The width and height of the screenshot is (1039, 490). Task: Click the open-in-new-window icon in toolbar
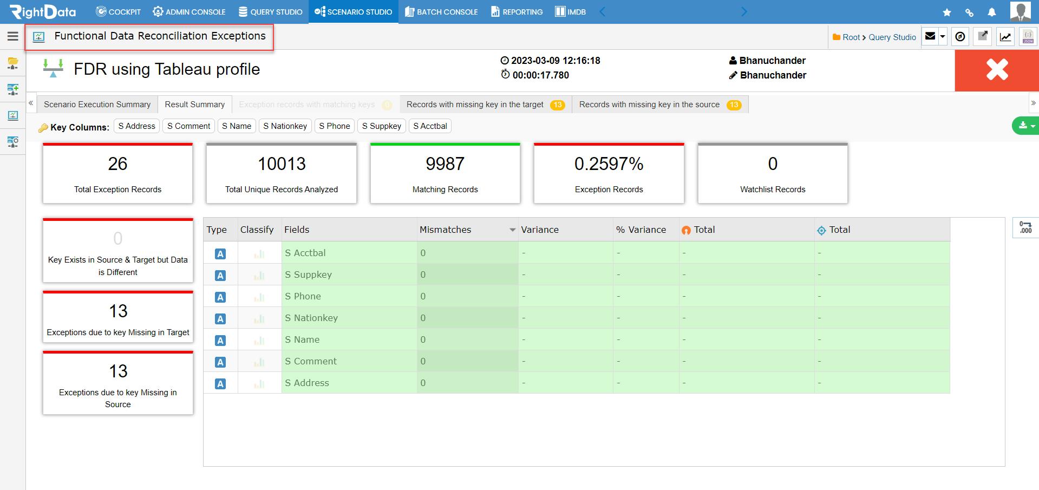983,37
